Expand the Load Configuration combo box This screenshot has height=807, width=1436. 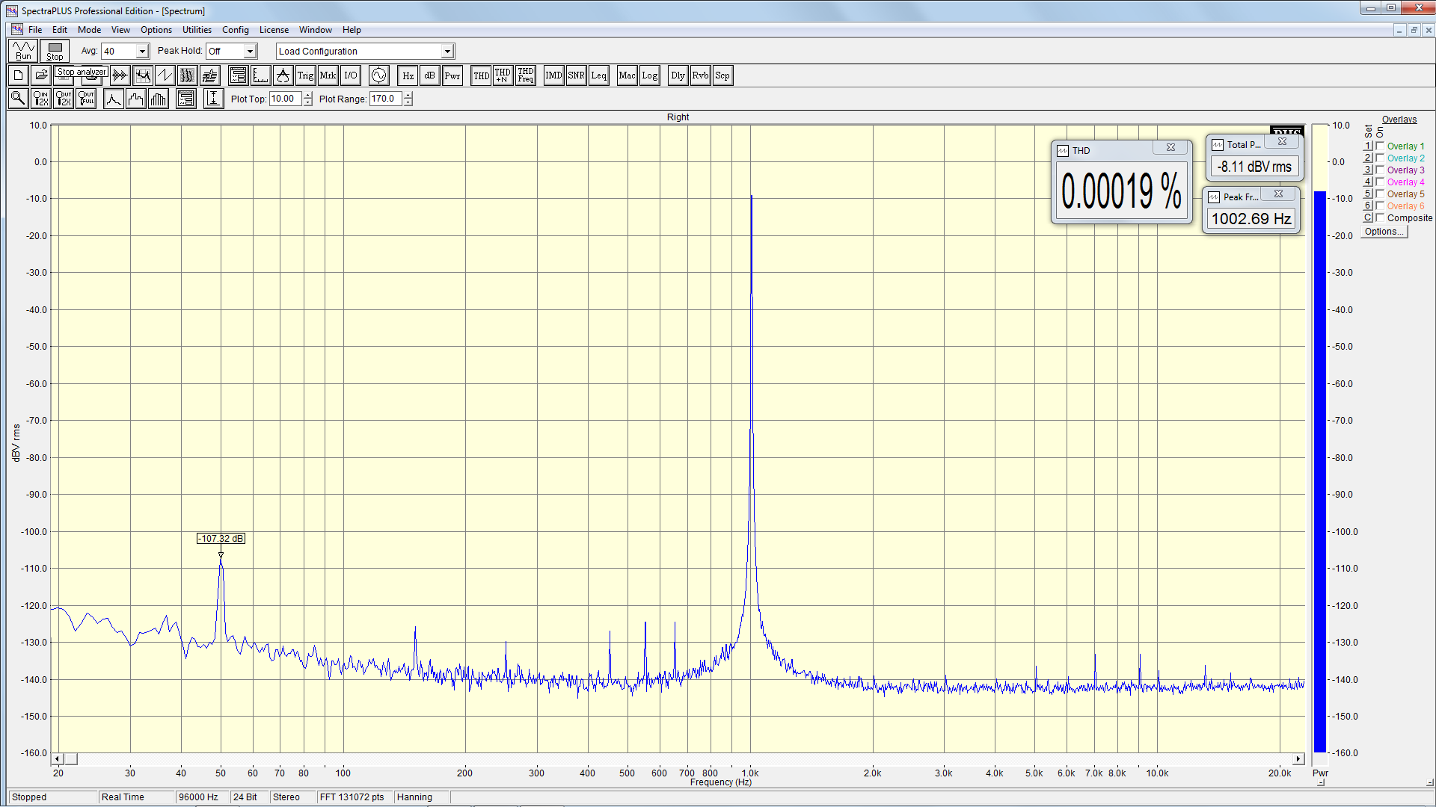click(x=447, y=52)
